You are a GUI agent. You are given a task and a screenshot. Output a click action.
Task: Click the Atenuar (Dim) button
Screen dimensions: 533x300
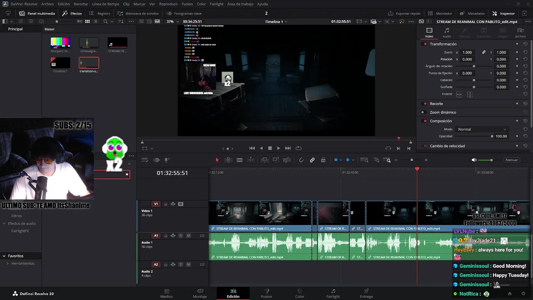511,160
